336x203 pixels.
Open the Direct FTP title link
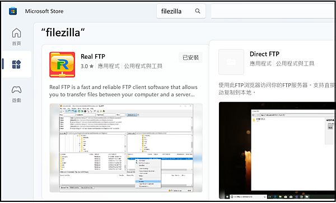pos(264,54)
